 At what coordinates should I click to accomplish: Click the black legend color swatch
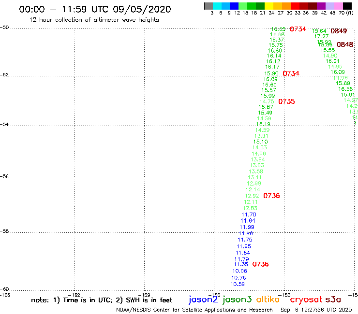[x=347, y=6]
